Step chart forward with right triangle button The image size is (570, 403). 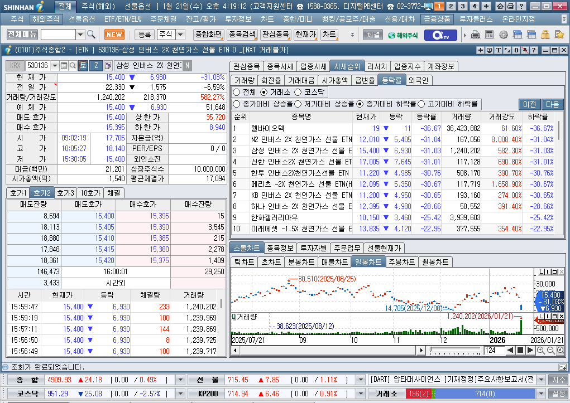point(530,351)
